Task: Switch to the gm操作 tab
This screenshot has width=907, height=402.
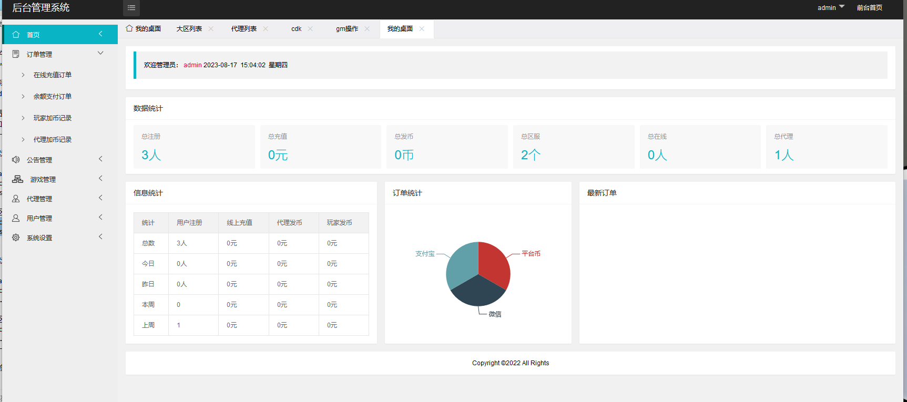Action: [347, 29]
